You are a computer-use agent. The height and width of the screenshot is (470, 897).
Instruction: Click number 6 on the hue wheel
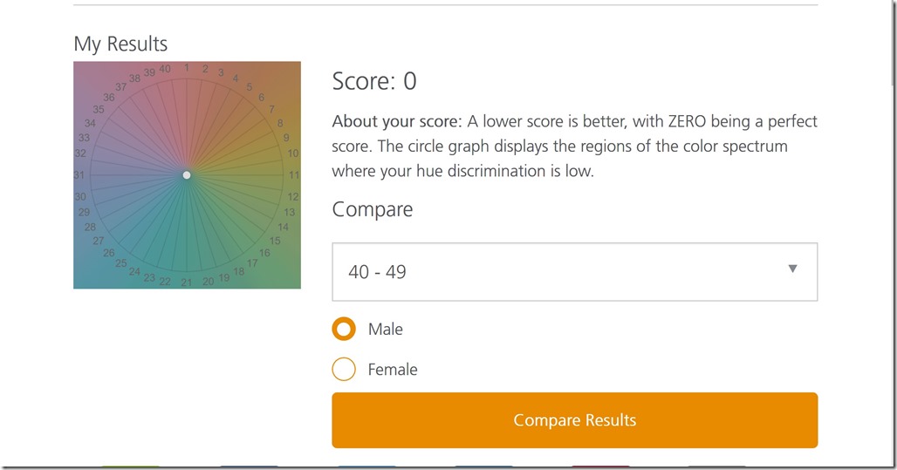(x=262, y=98)
